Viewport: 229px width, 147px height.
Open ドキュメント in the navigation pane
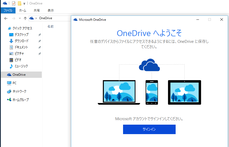coord(21,47)
